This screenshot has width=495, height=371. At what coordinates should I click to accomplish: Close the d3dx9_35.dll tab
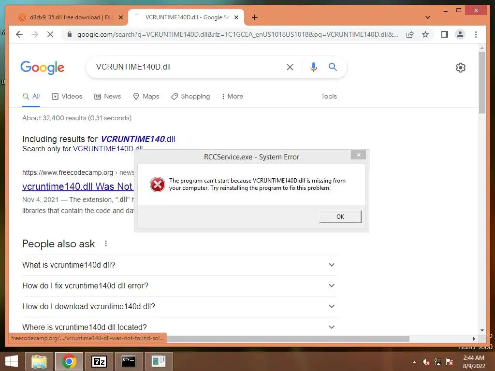(x=120, y=17)
